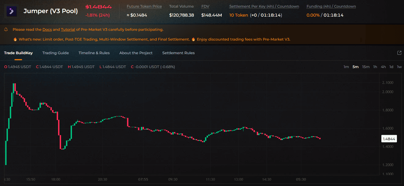
Task: Click the L 1.4844 USDT low value
Action: 113,67
